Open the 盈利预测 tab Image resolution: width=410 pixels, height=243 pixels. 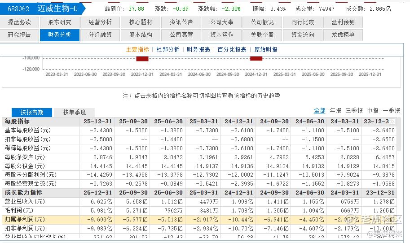click(x=343, y=22)
